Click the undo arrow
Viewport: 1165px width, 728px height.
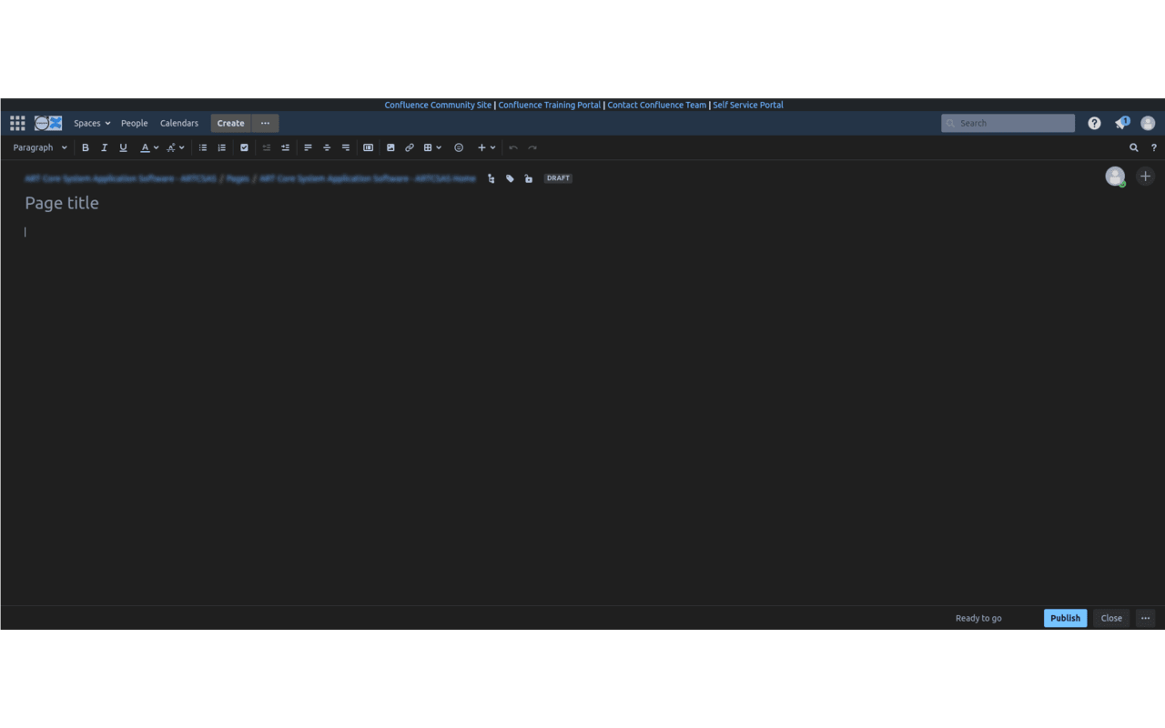(x=513, y=147)
